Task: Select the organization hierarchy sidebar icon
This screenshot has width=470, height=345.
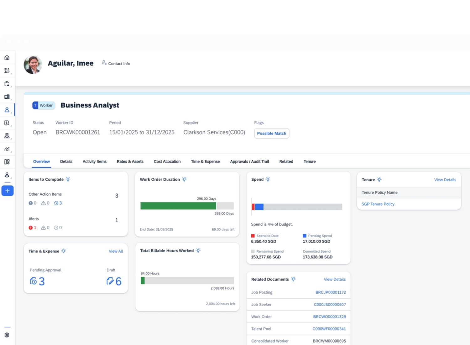Action: tap(7, 136)
